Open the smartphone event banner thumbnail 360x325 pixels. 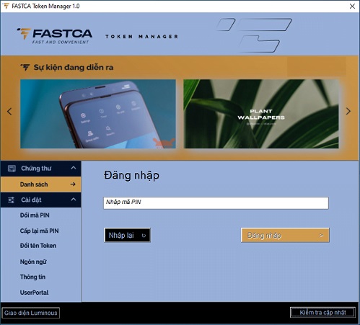[98, 114]
